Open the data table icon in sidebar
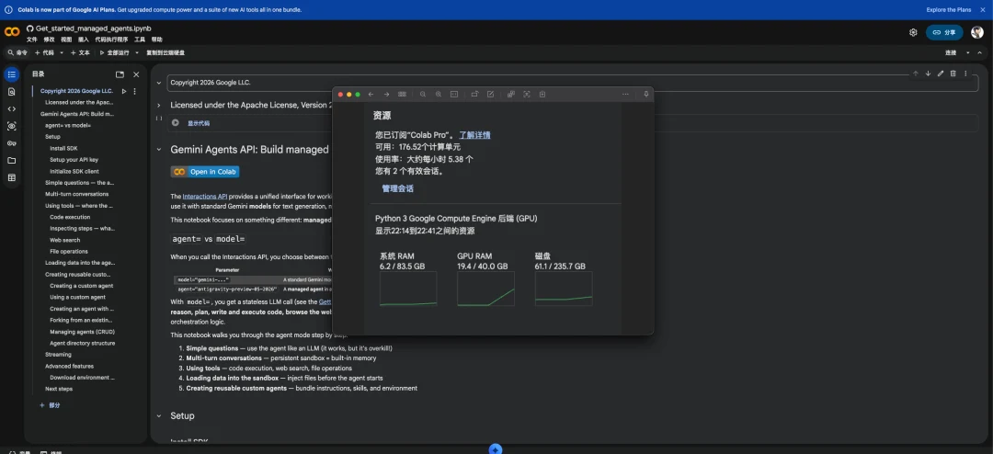Image resolution: width=993 pixels, height=454 pixels. (11, 177)
